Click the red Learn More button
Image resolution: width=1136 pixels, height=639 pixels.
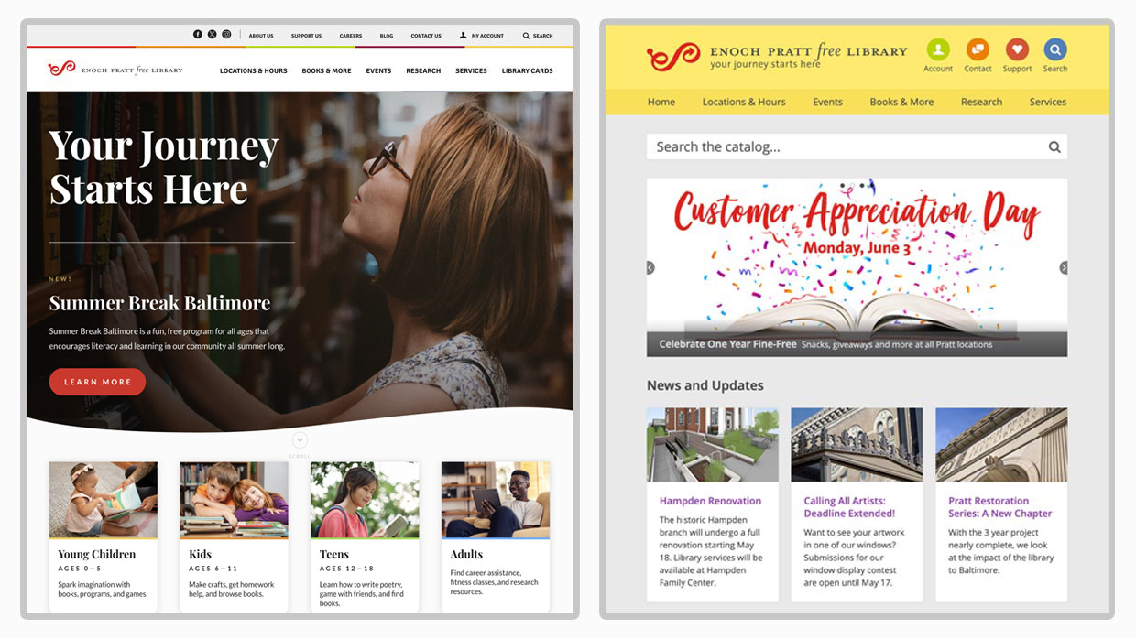click(97, 382)
